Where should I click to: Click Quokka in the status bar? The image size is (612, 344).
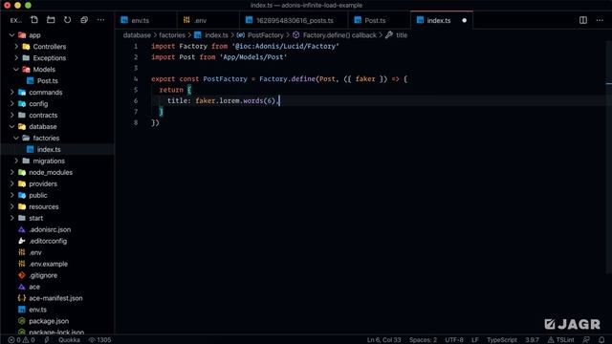tap(69, 340)
